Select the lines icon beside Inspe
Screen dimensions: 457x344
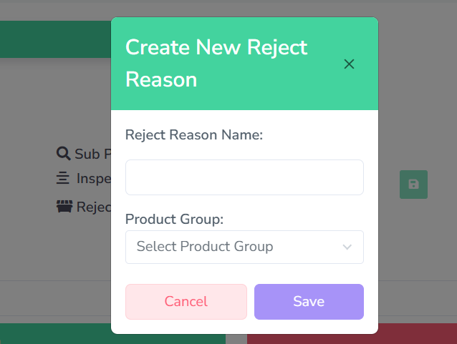tap(63, 178)
